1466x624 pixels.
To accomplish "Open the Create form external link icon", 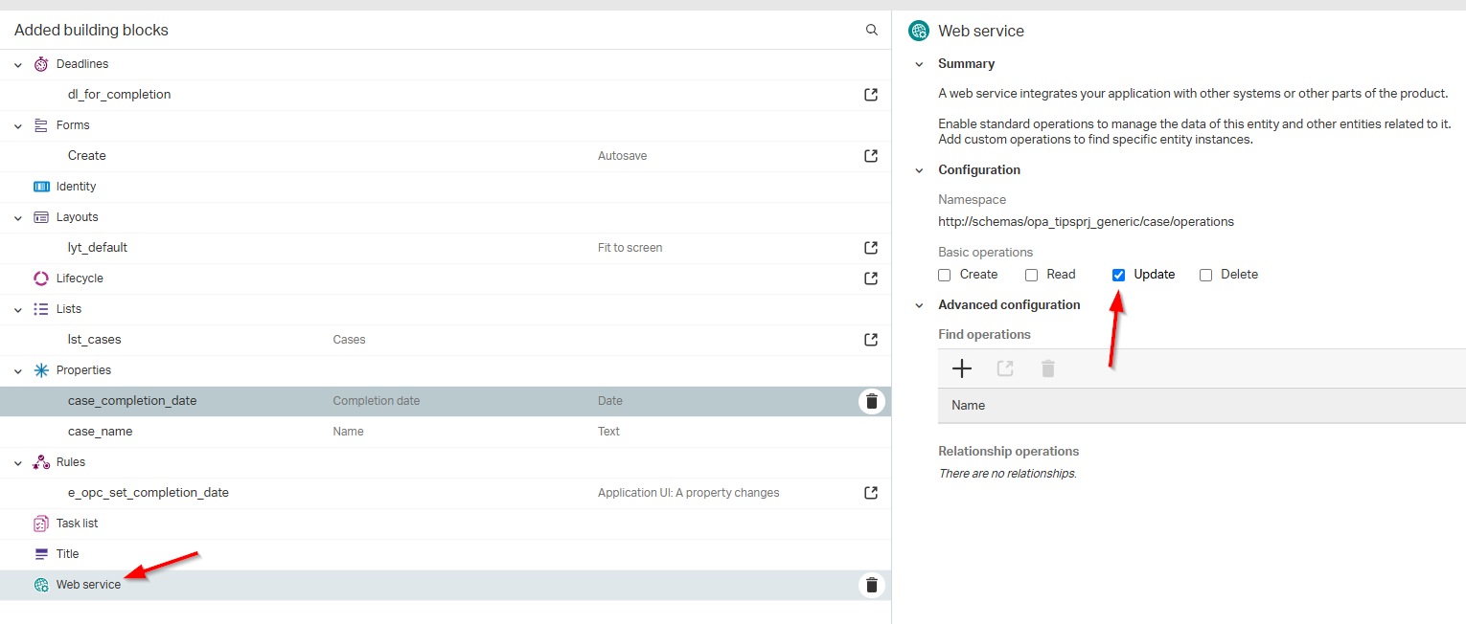I will tap(871, 156).
